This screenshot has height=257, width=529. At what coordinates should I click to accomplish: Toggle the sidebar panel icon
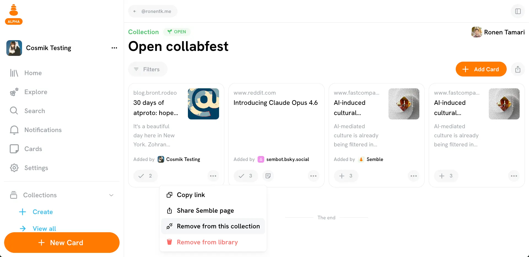click(x=518, y=11)
